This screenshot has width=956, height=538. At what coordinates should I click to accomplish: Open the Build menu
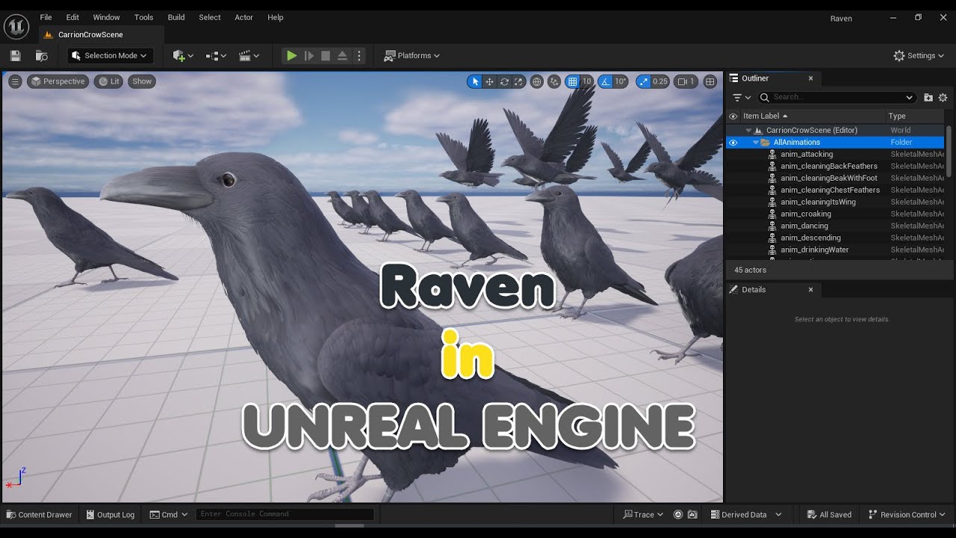tap(176, 17)
